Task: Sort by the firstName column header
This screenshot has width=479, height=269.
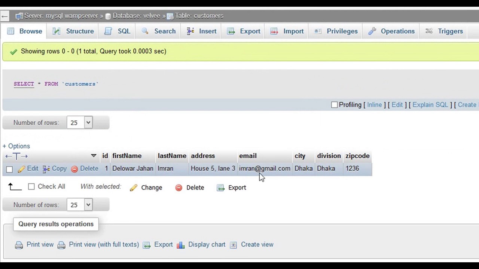Action: click(127, 156)
